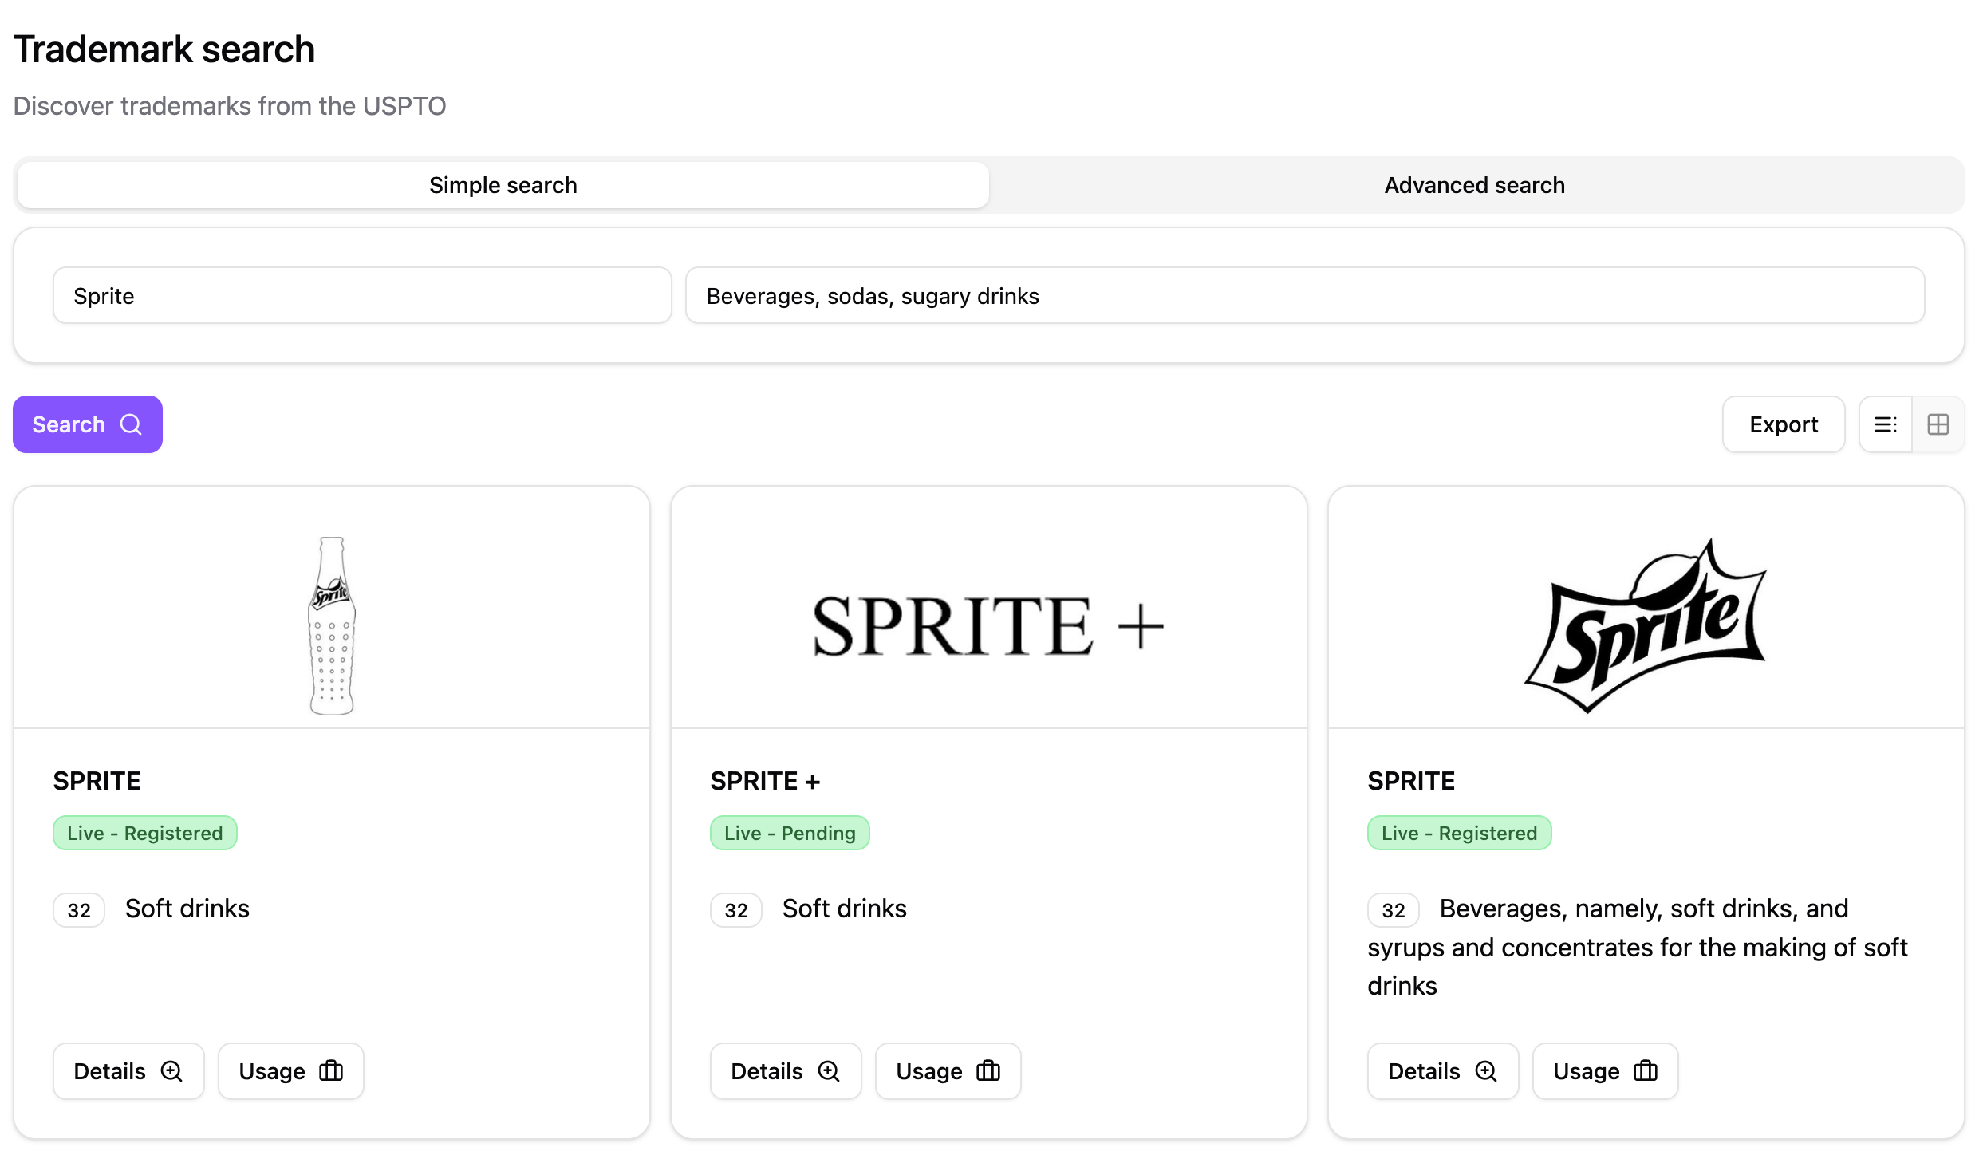Click Live - Registered badge on bottle card
Image resolution: width=1983 pixels, height=1155 pixels.
[x=145, y=833]
